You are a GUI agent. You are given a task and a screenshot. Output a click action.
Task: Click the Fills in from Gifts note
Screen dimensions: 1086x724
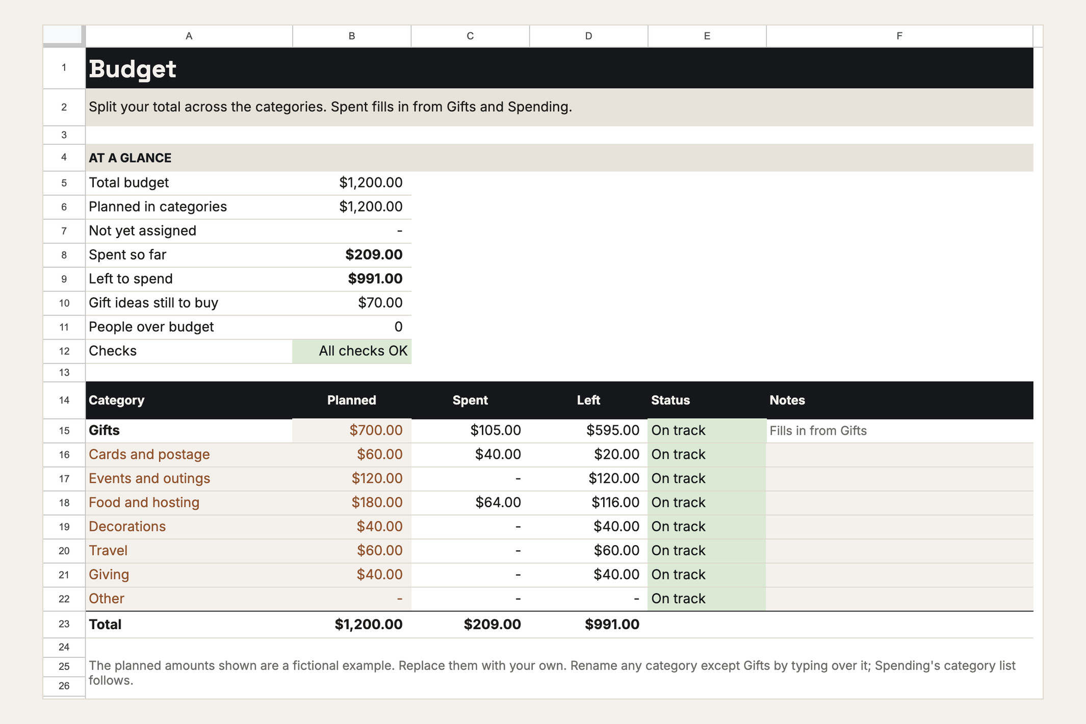coord(899,430)
